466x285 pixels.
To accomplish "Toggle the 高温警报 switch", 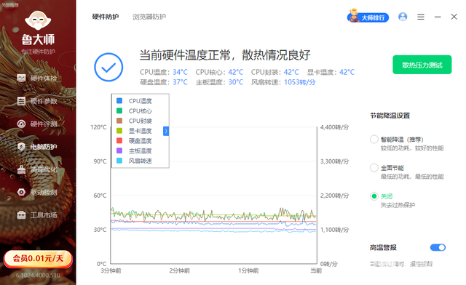I will click(x=438, y=247).
